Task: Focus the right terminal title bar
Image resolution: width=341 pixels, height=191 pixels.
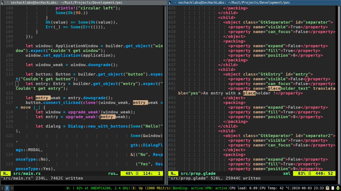Action: point(254,3)
